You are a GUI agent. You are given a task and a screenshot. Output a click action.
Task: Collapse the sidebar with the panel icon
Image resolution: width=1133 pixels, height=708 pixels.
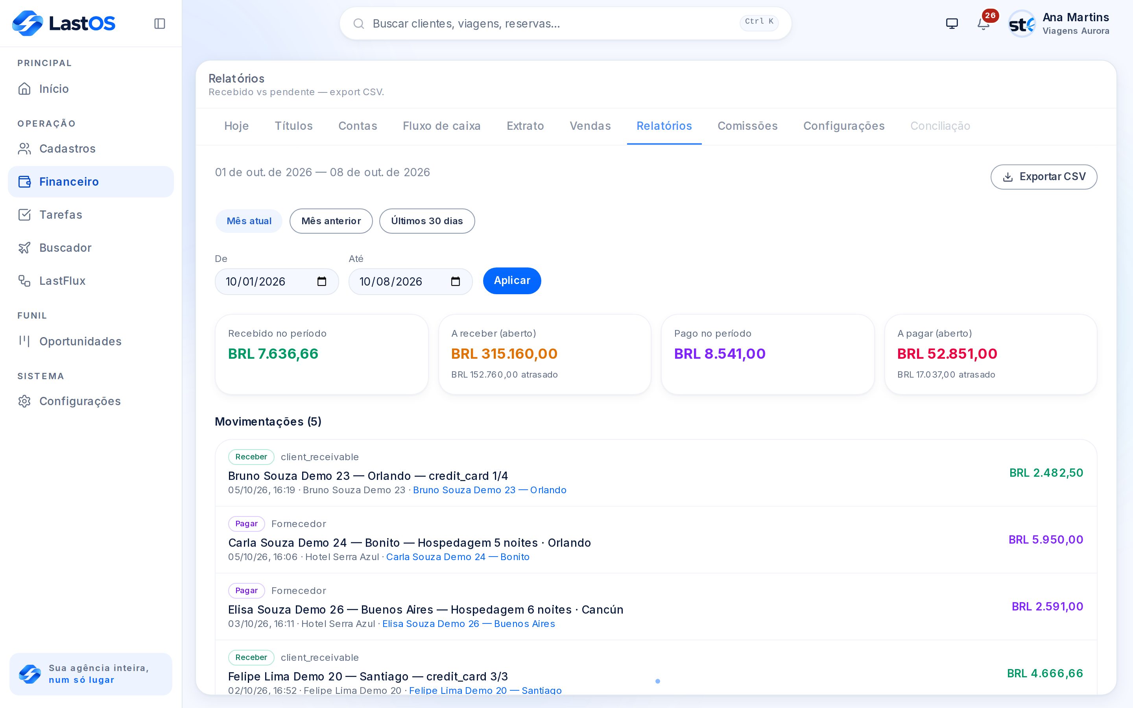pos(160,24)
